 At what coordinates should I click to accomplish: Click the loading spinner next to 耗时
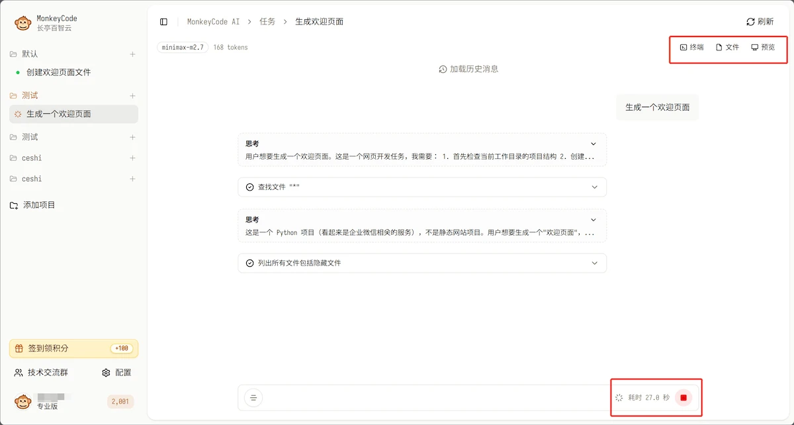(619, 398)
